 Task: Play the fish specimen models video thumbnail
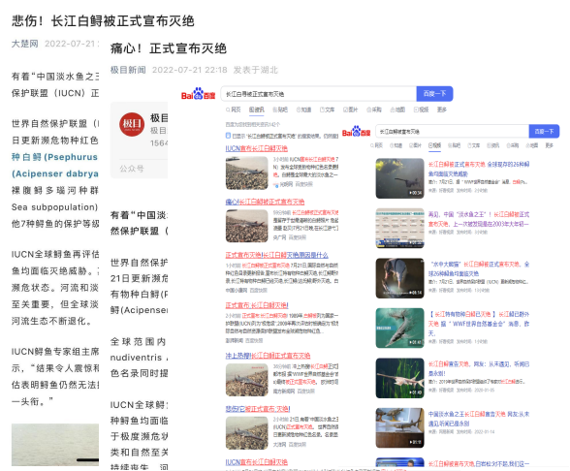(x=399, y=427)
